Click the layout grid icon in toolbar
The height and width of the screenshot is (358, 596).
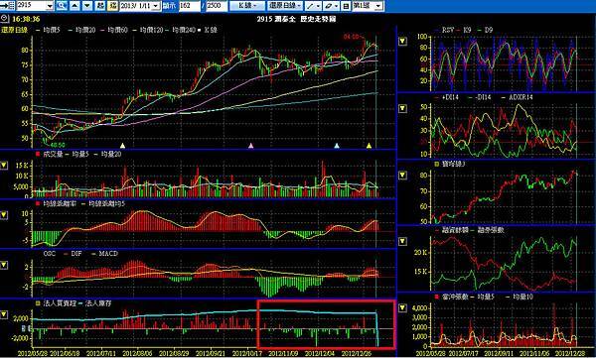pyautogui.click(x=346, y=6)
